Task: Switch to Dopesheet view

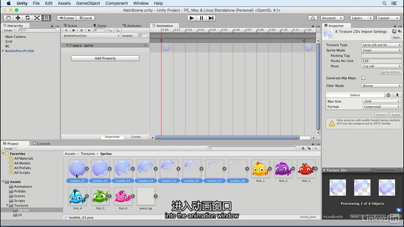Action: coord(112,137)
